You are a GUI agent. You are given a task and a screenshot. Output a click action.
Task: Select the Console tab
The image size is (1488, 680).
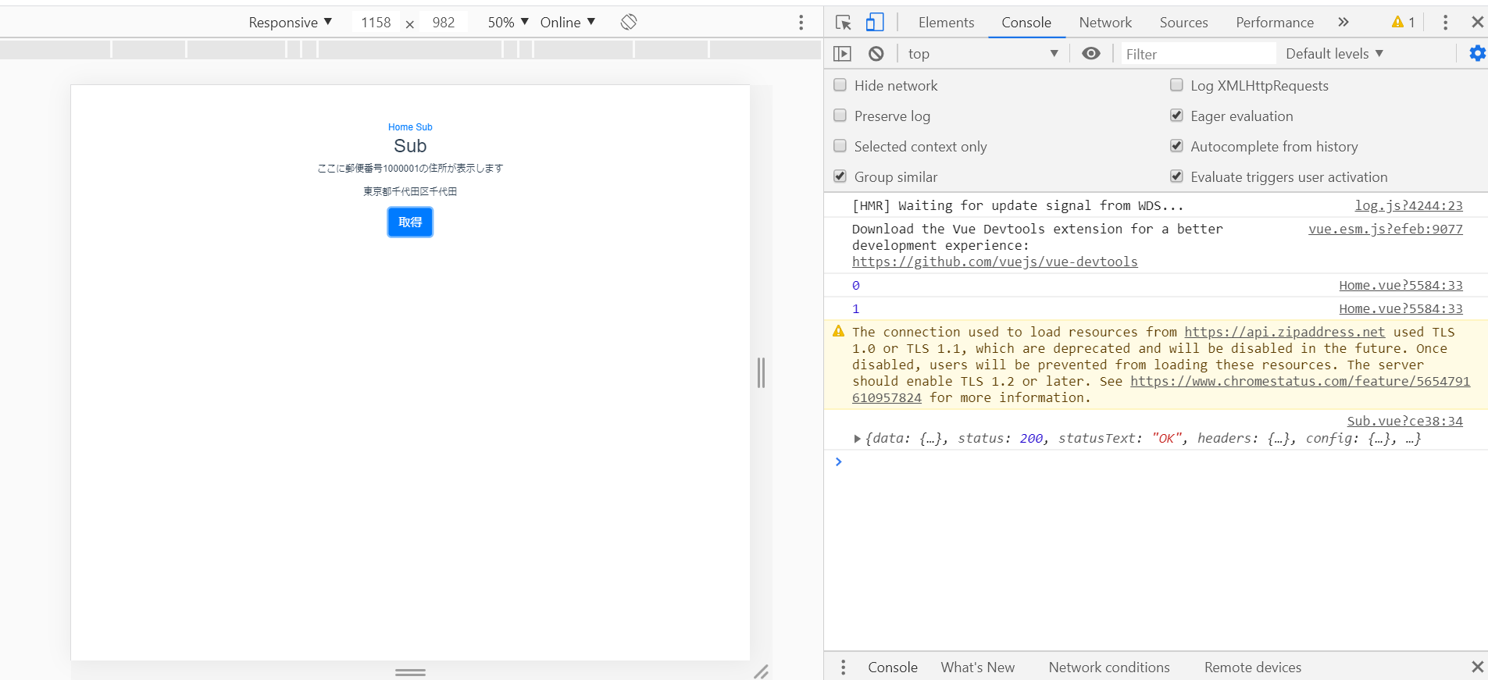pos(1026,23)
